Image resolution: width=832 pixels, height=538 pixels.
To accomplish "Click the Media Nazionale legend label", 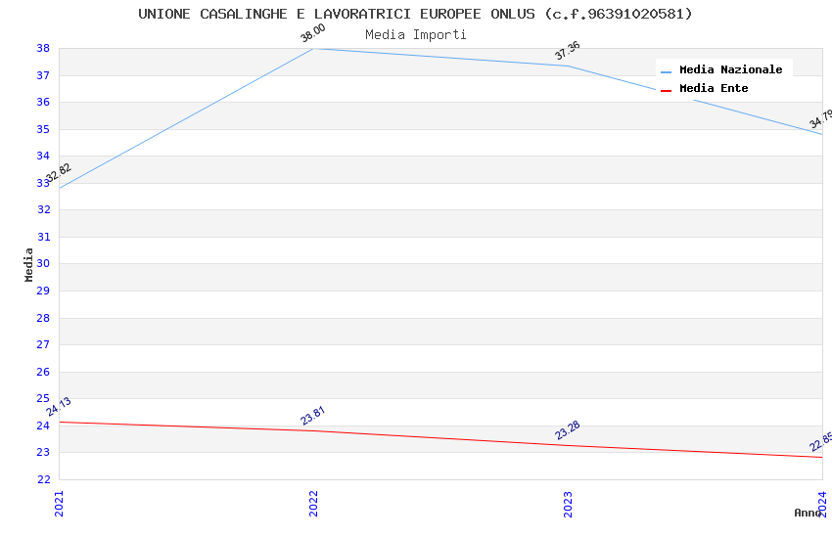I will point(730,69).
